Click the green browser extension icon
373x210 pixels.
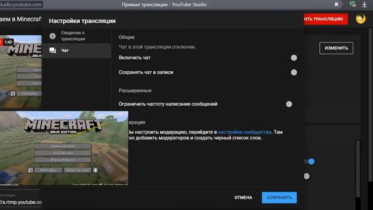point(353,4)
